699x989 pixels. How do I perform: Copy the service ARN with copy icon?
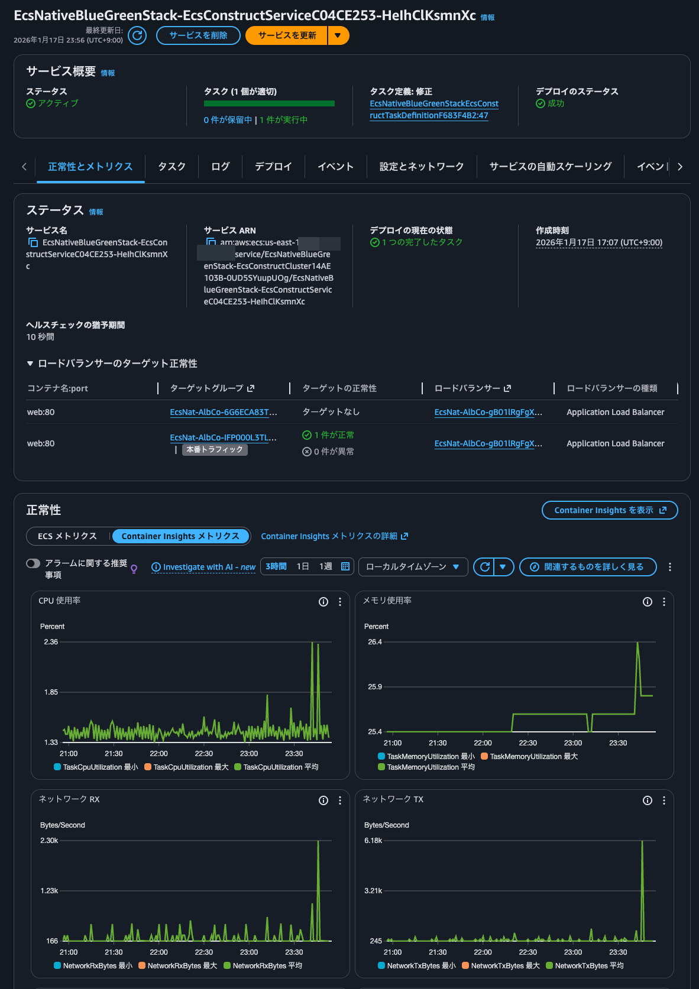[x=211, y=242]
